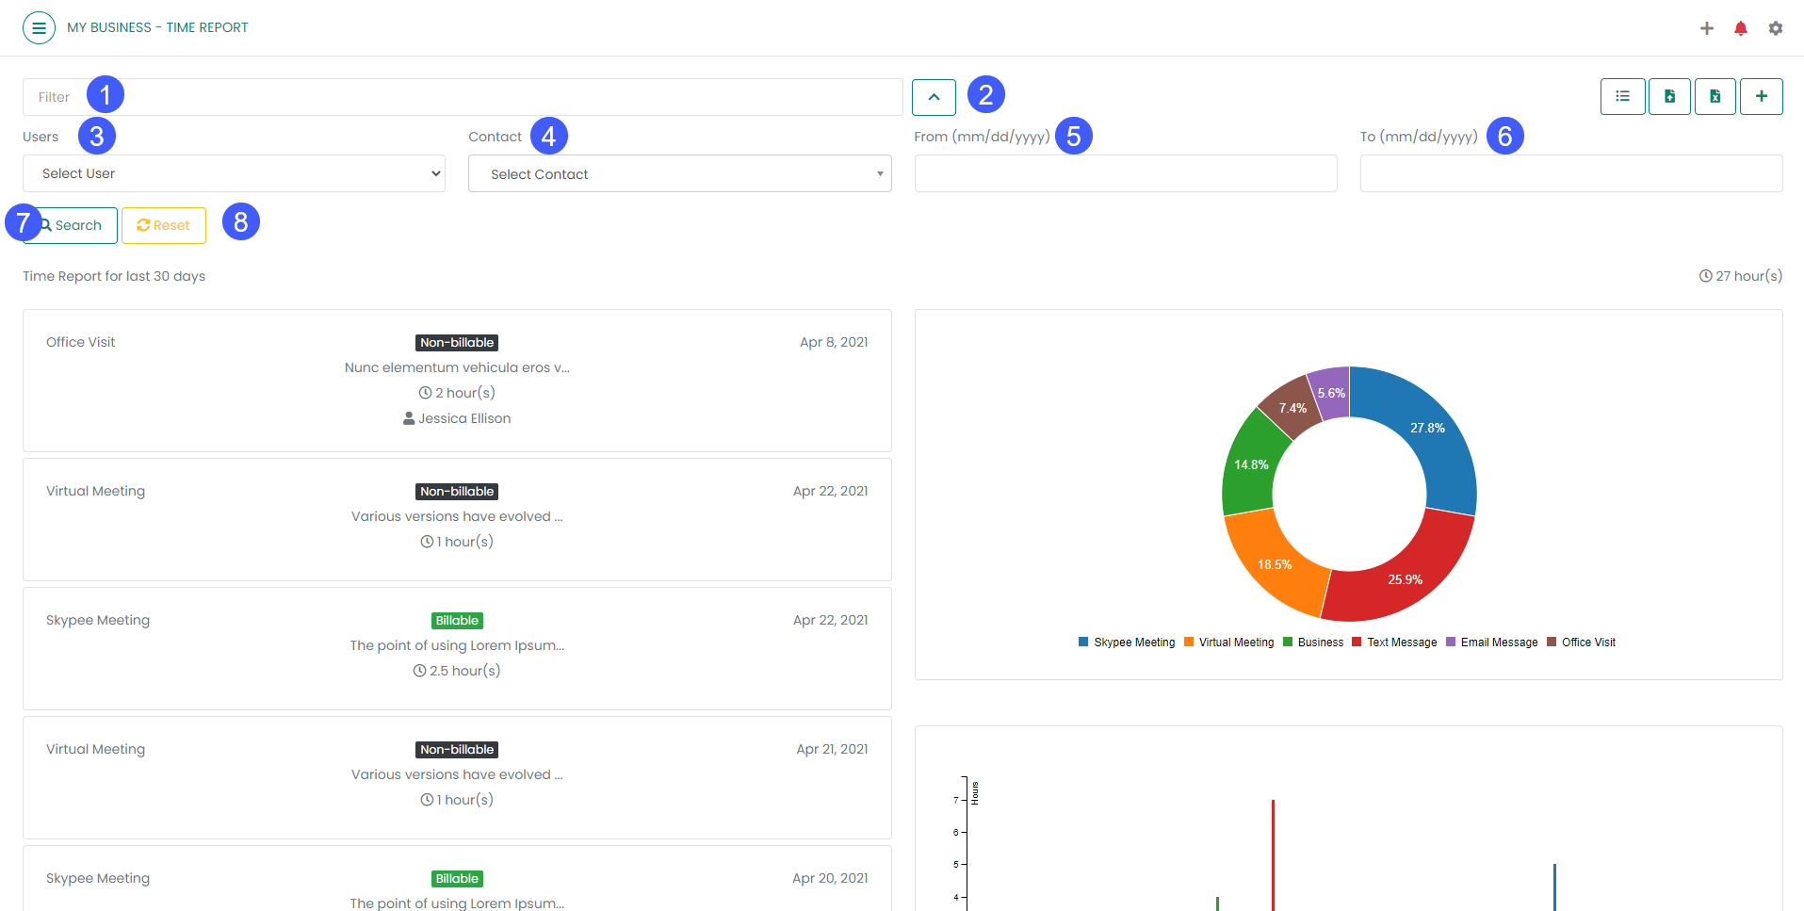Click the file import icon
Viewport: 1804px width, 911px height.
click(x=1669, y=96)
